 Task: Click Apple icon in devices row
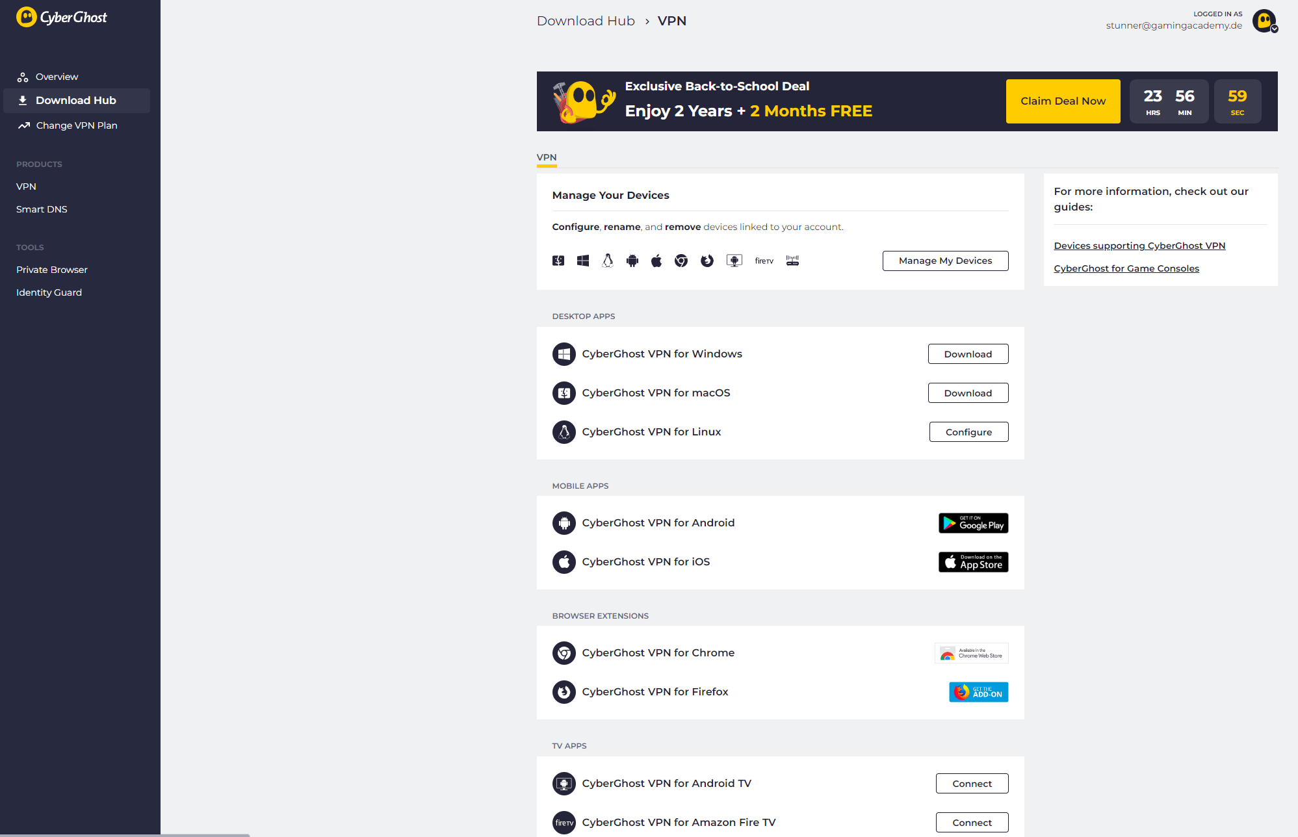(656, 261)
